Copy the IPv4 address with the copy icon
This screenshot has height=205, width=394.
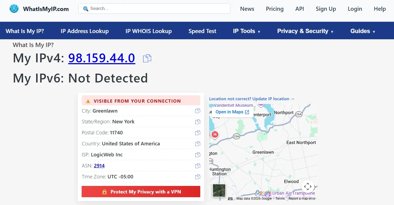tap(147, 58)
